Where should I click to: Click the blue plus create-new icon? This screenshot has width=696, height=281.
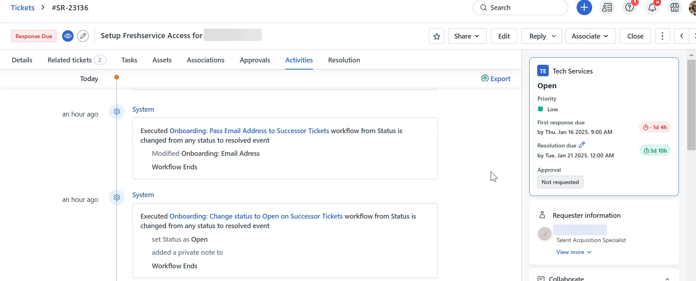(584, 8)
